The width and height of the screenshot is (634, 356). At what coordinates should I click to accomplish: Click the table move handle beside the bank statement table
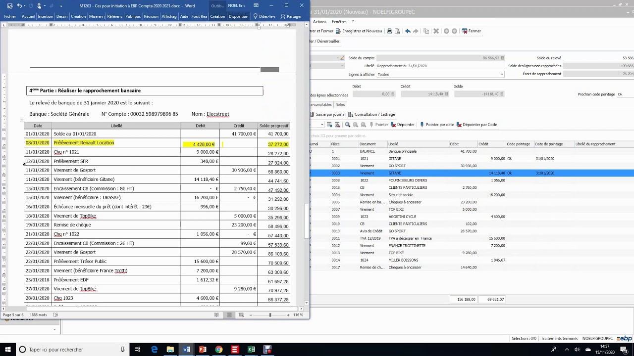coord(22,120)
